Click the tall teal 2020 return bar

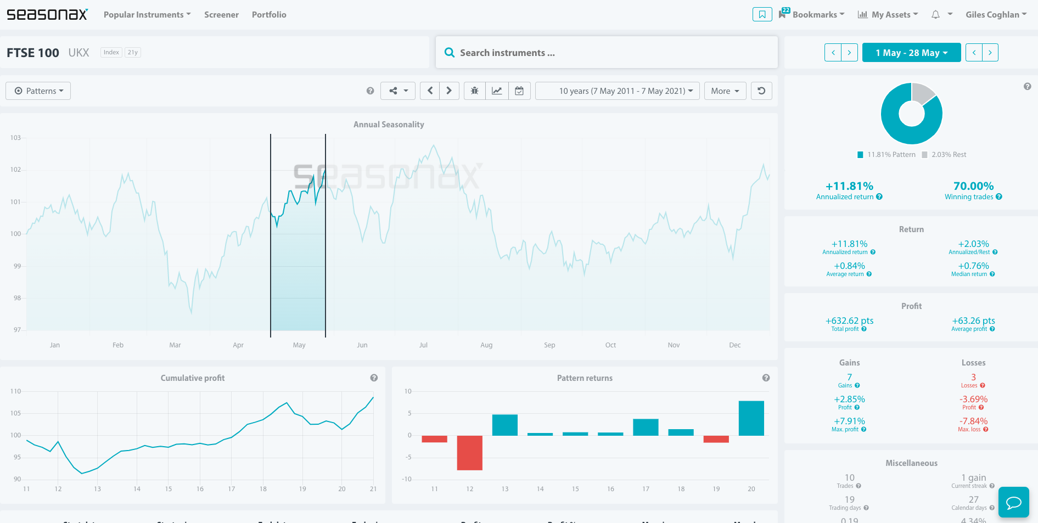pos(751,418)
